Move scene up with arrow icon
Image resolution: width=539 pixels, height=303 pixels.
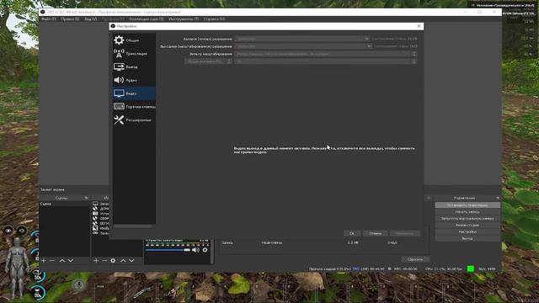(x=62, y=261)
